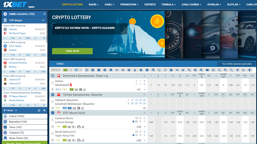Open +41 markets link for Aarhus match
This screenshot has height=144, width=257.
pos(139,90)
